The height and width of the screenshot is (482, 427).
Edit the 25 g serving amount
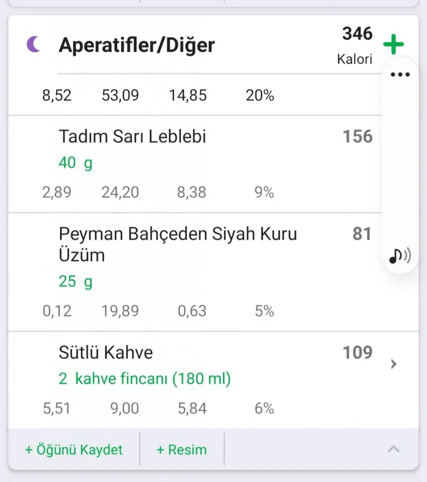[x=75, y=281]
